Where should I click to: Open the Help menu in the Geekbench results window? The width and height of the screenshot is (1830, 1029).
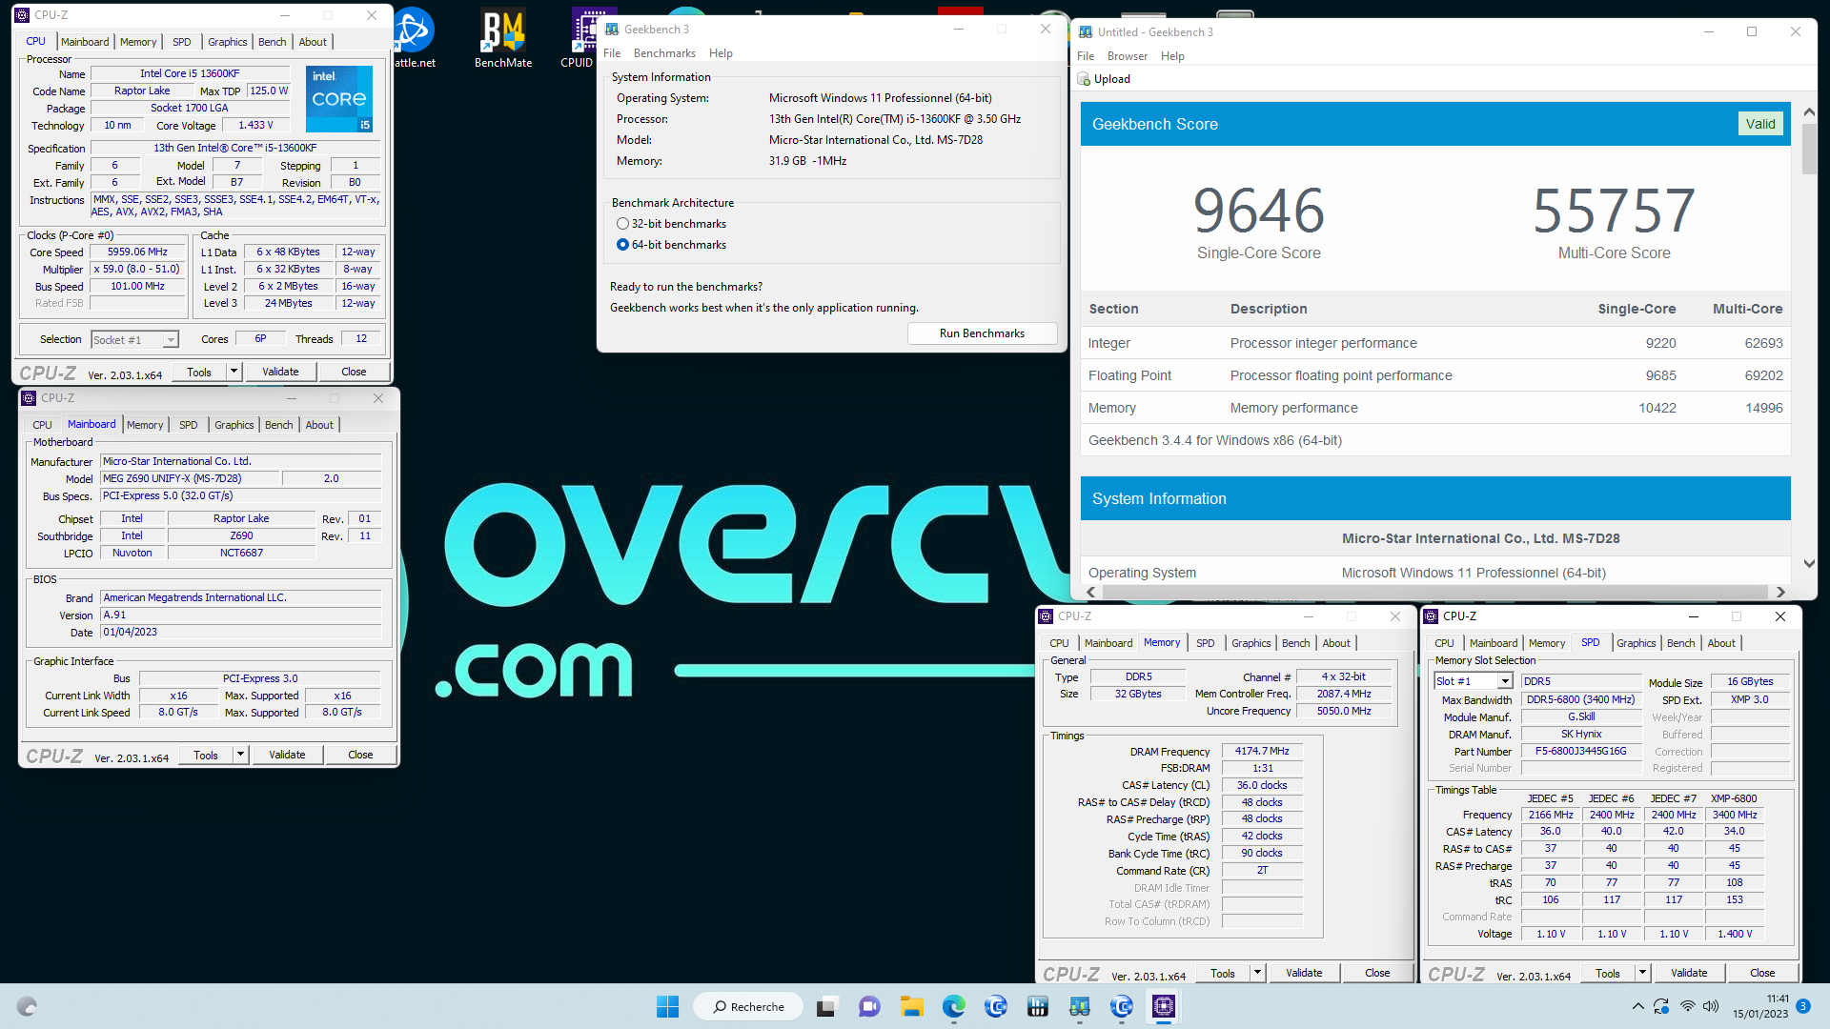[1172, 56]
